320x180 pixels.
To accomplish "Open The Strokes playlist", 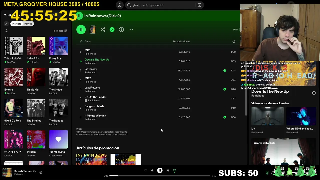I will click(x=36, y=112).
